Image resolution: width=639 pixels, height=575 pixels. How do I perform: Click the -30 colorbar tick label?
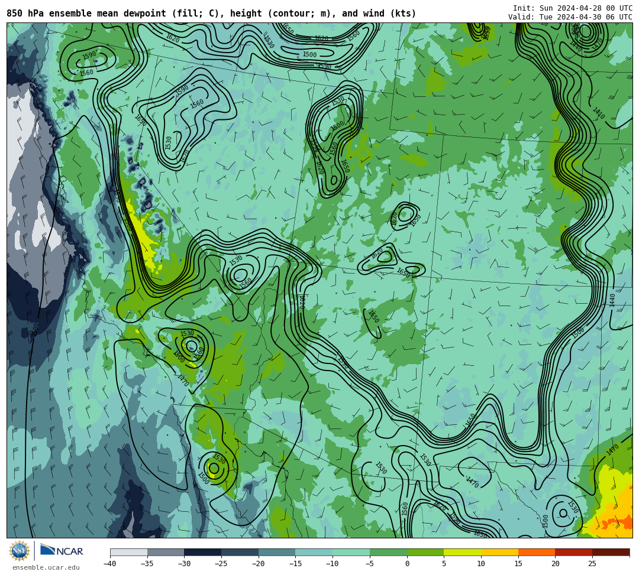[184, 564]
